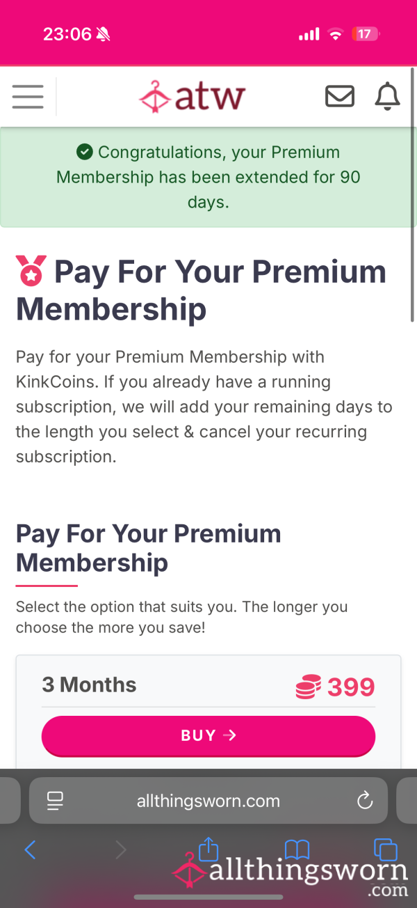Tap the premium medal icon in heading
This screenshot has width=417, height=908.
click(31, 271)
